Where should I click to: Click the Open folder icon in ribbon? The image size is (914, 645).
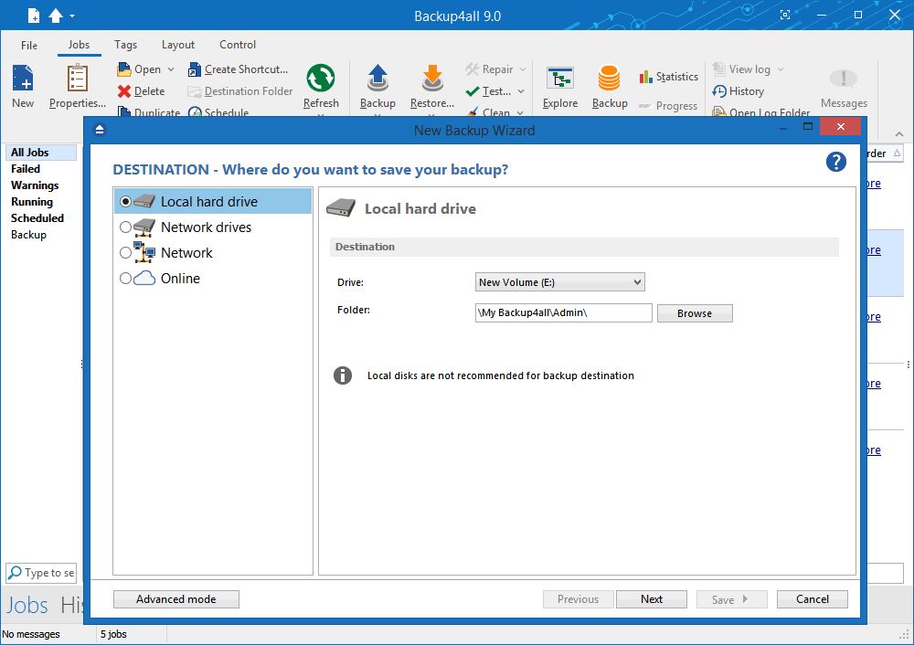(x=123, y=69)
